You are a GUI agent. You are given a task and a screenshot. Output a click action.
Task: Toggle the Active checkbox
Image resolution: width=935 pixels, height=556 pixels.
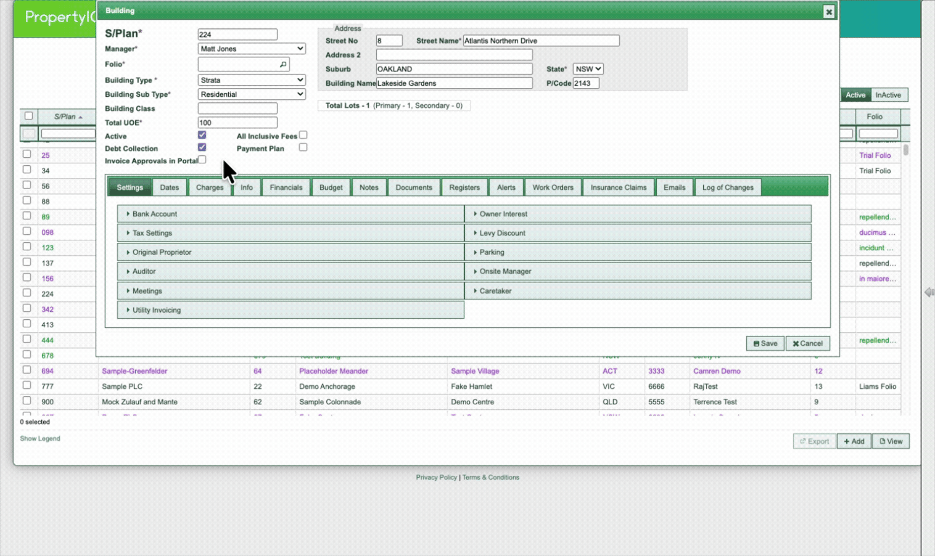tap(202, 135)
